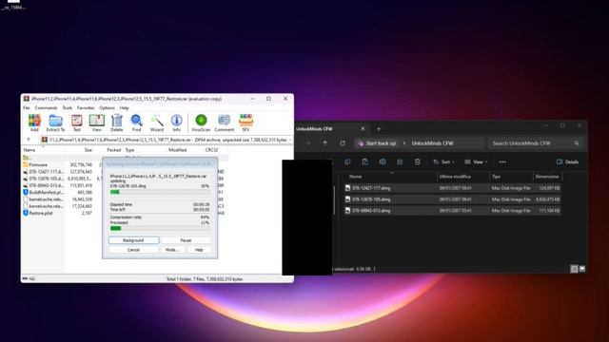
Task: Click the Extract To toolbar icon
Action: point(55,123)
